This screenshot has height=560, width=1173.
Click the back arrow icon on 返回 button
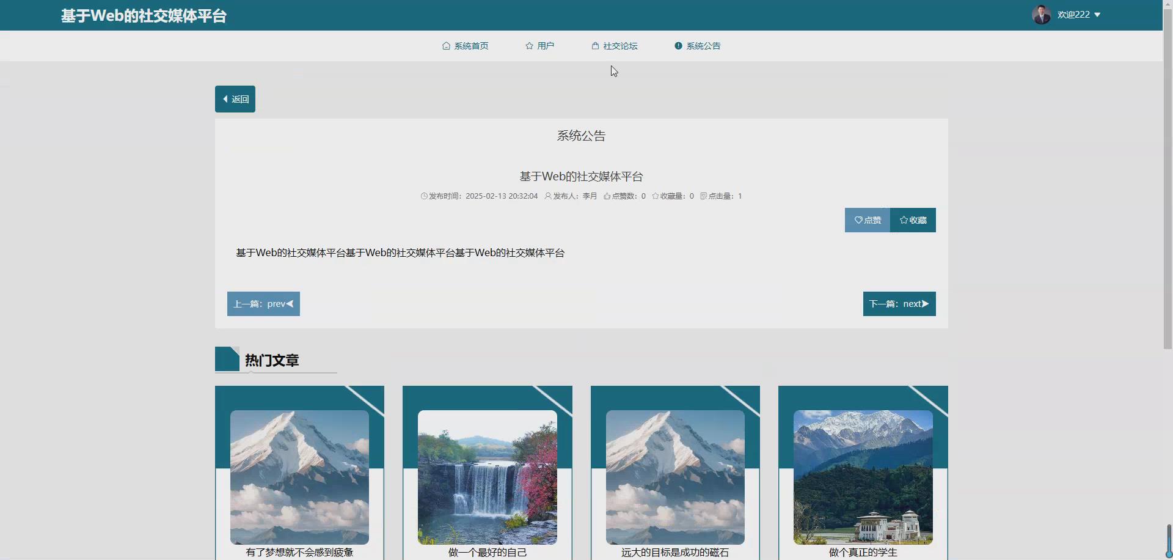tap(227, 98)
